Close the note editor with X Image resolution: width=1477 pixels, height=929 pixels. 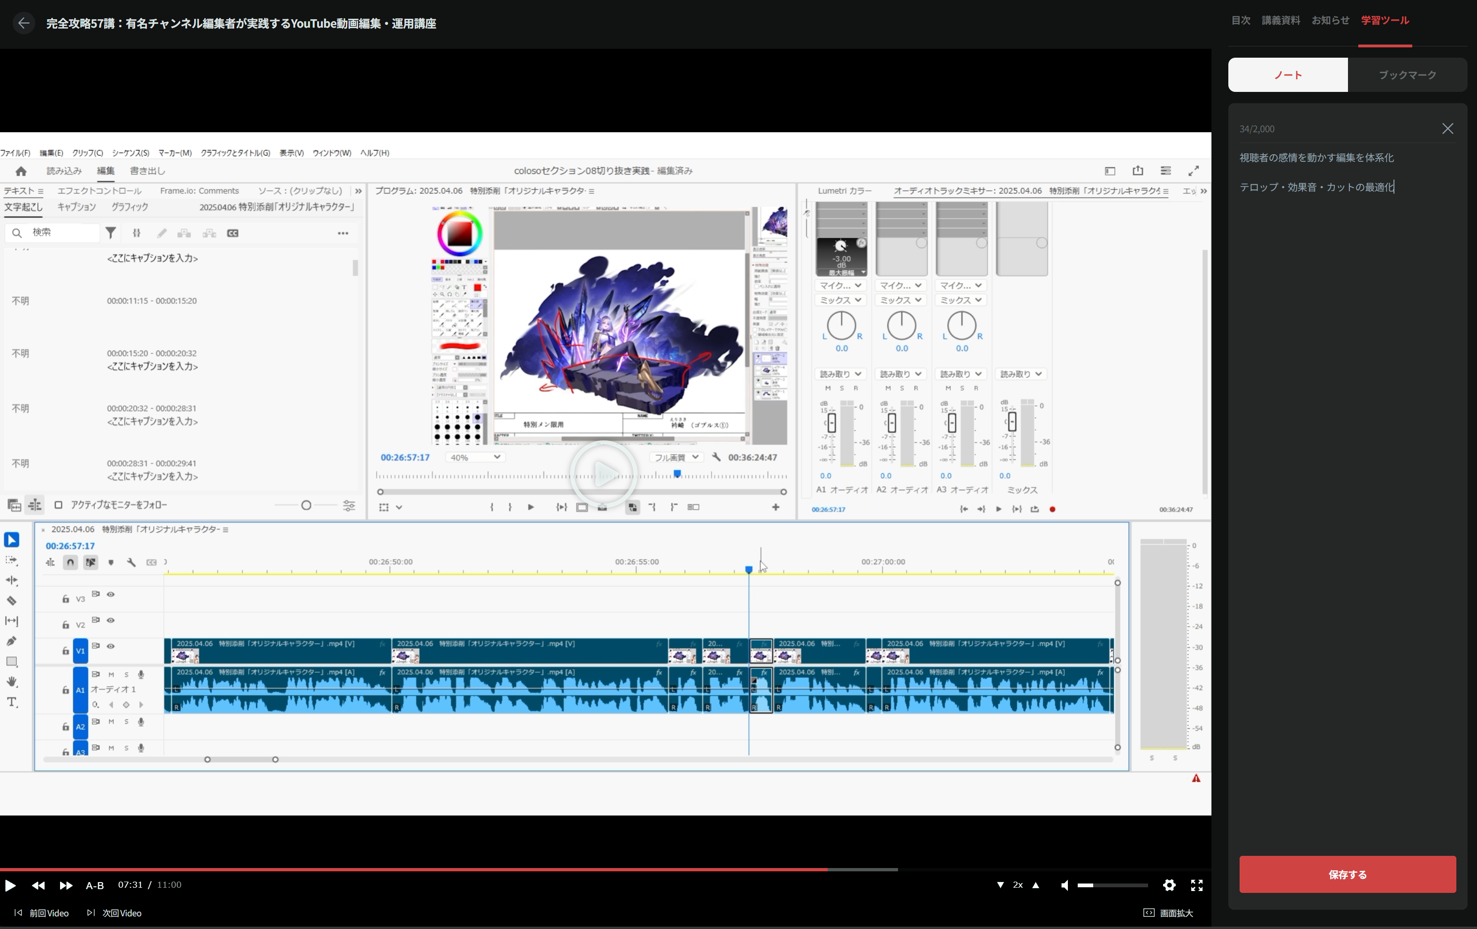click(1447, 129)
